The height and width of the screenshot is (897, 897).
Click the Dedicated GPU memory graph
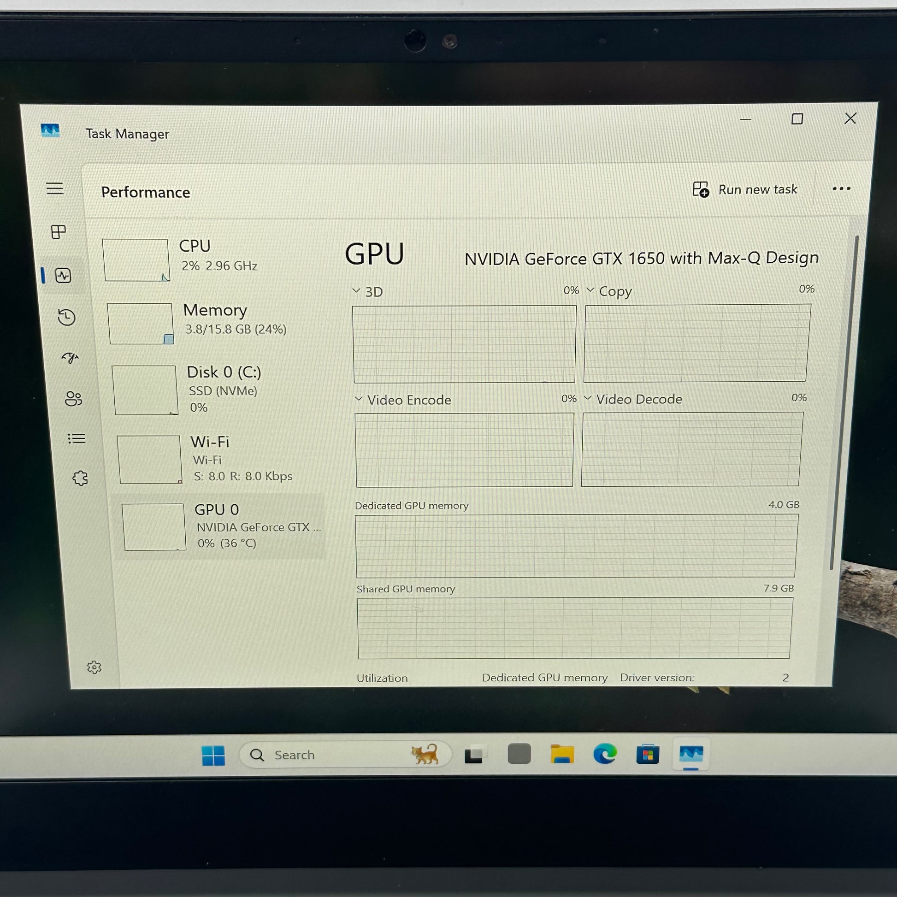577,546
